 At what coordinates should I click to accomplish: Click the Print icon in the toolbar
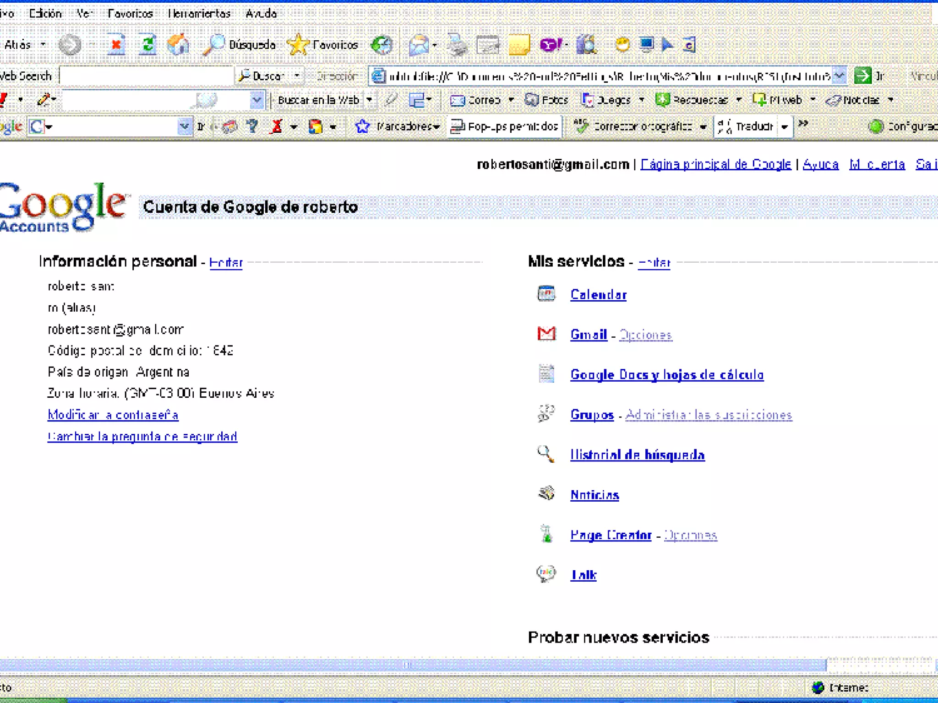click(x=457, y=45)
